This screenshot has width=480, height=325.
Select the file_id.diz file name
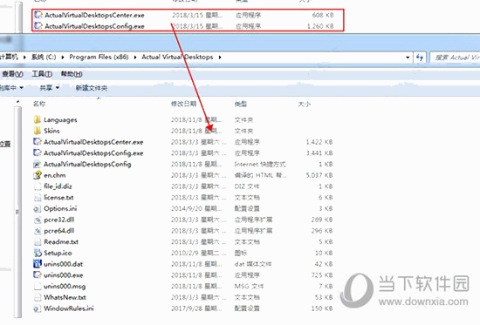tap(58, 186)
